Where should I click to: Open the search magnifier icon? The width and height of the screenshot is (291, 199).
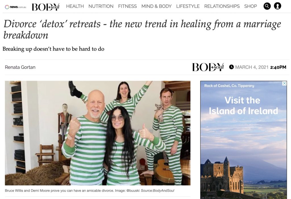(267, 6)
